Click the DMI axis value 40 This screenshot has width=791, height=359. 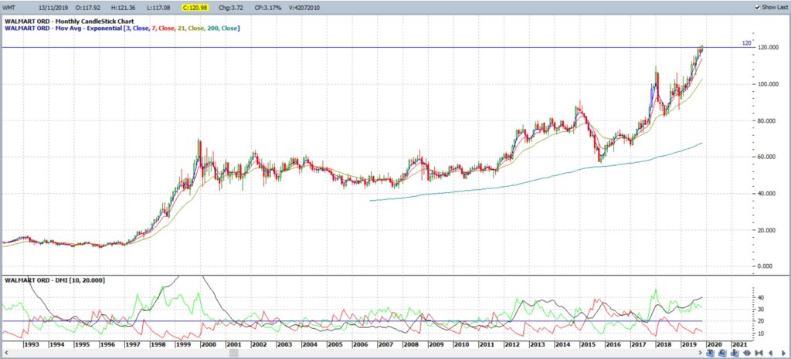(x=762, y=297)
